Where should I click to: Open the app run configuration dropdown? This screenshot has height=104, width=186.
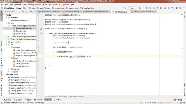pyautogui.click(x=132, y=8)
